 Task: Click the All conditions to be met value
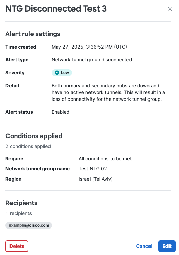coord(105,159)
